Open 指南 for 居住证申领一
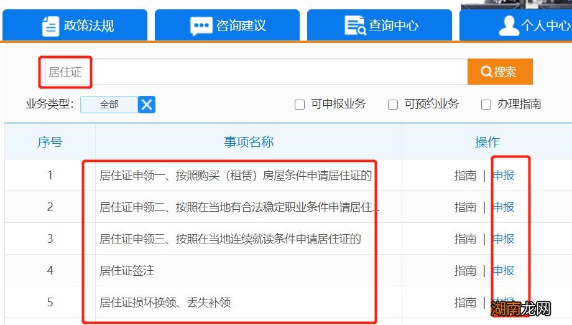Image resolution: width=572 pixels, height=325 pixels. point(466,176)
